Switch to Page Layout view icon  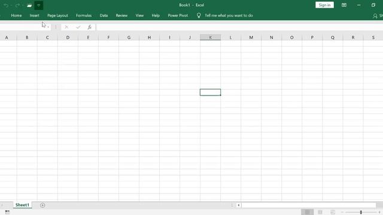[320, 213]
